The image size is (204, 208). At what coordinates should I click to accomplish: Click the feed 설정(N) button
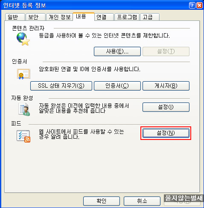[166, 133]
